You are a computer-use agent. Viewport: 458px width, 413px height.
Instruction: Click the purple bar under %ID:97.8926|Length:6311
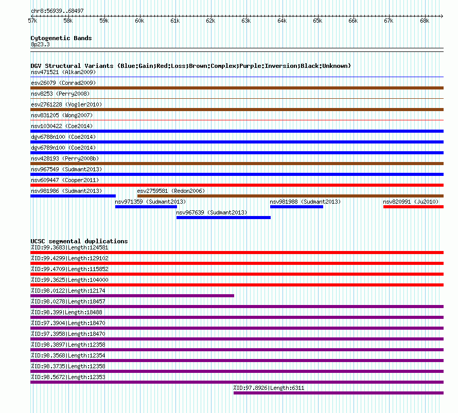tap(339, 393)
